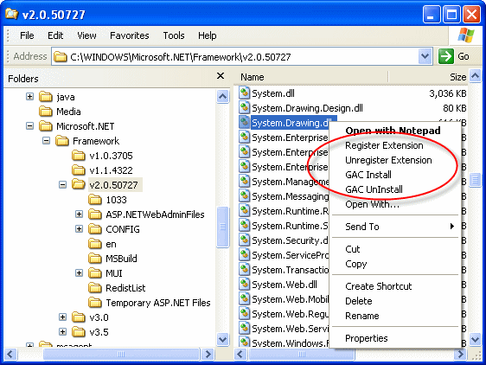Choose Copy from the context menu

pos(395,264)
